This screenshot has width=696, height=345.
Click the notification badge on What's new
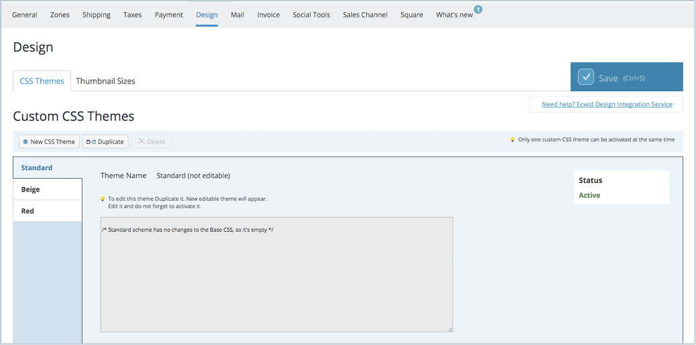pos(478,9)
